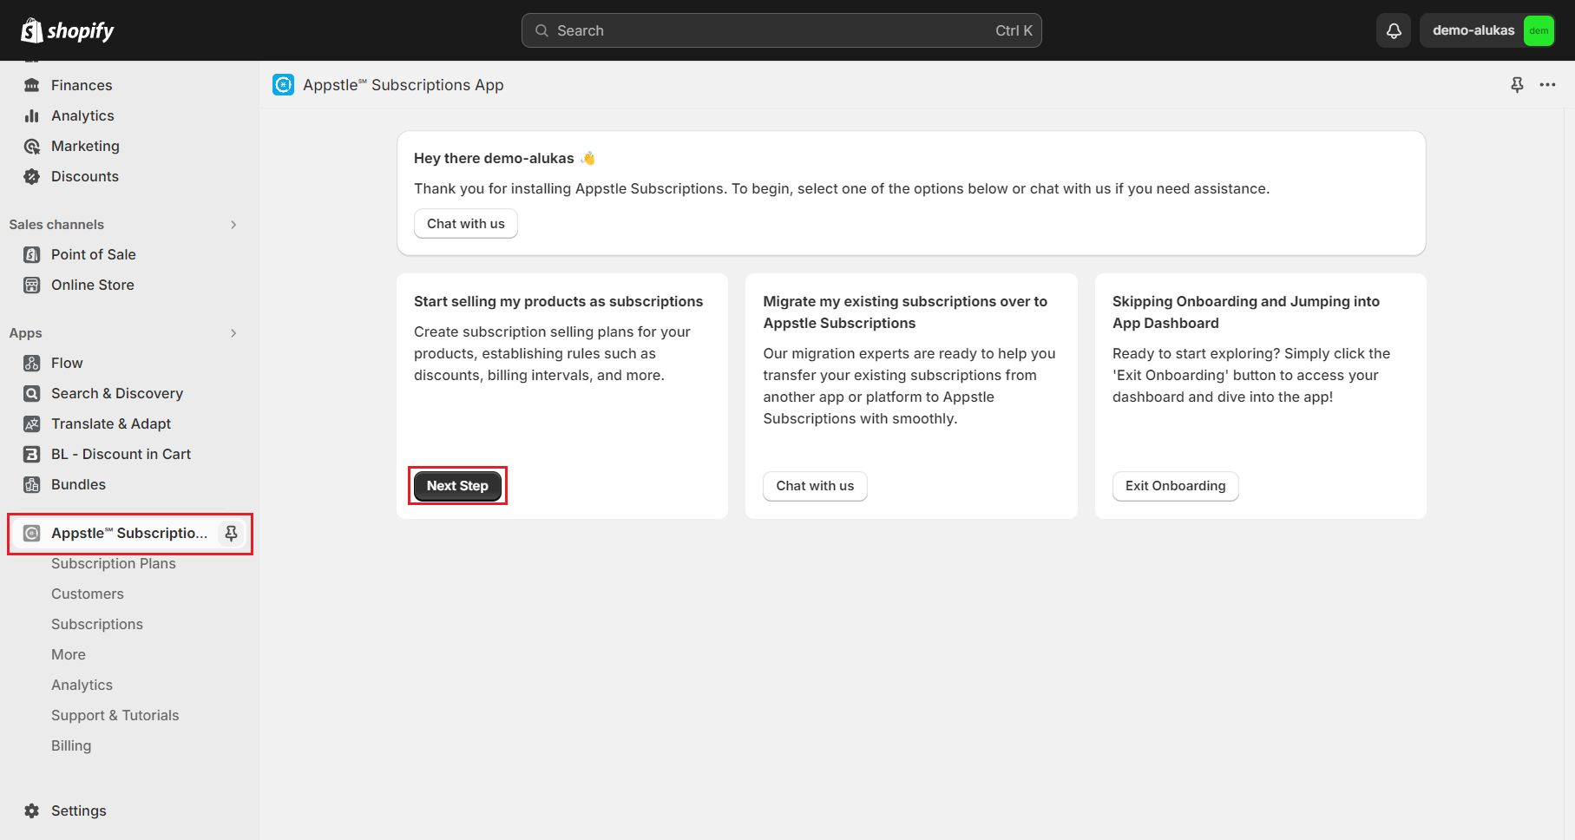
Task: Go to Appstle Customers
Action: tap(88, 594)
